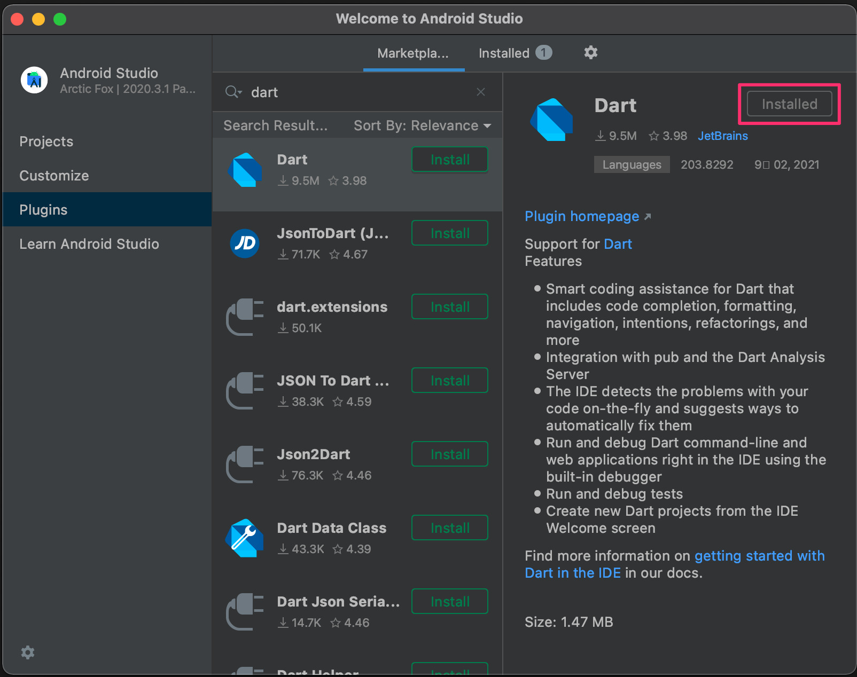Click the Dart plugin icon in results list
Screen dimensions: 857x677
(x=245, y=170)
